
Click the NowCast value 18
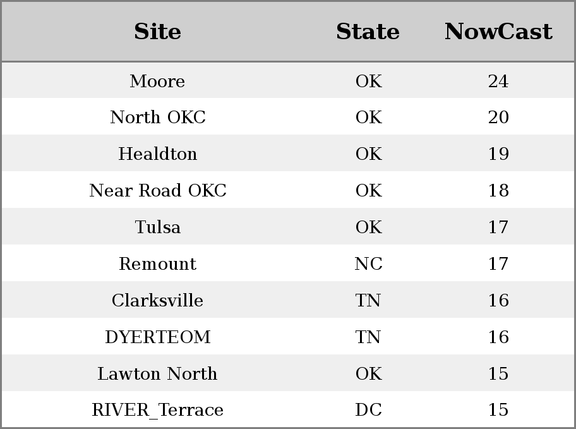click(x=498, y=190)
